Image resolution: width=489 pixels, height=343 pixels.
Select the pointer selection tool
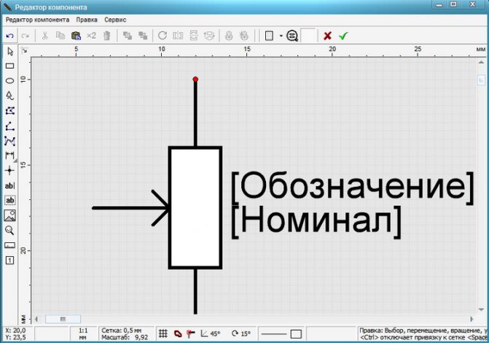(x=10, y=51)
